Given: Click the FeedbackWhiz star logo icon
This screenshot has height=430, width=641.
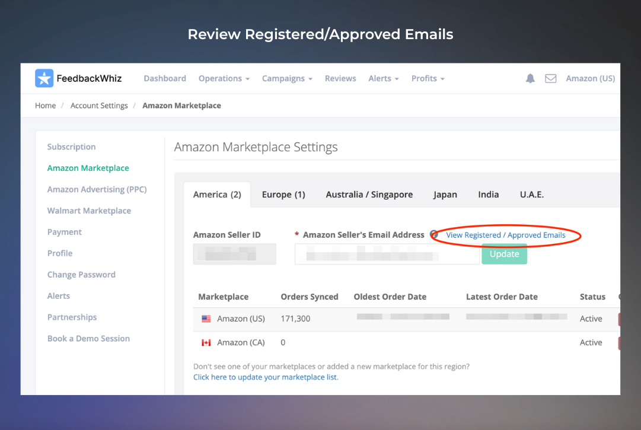Looking at the screenshot, I should pos(44,78).
